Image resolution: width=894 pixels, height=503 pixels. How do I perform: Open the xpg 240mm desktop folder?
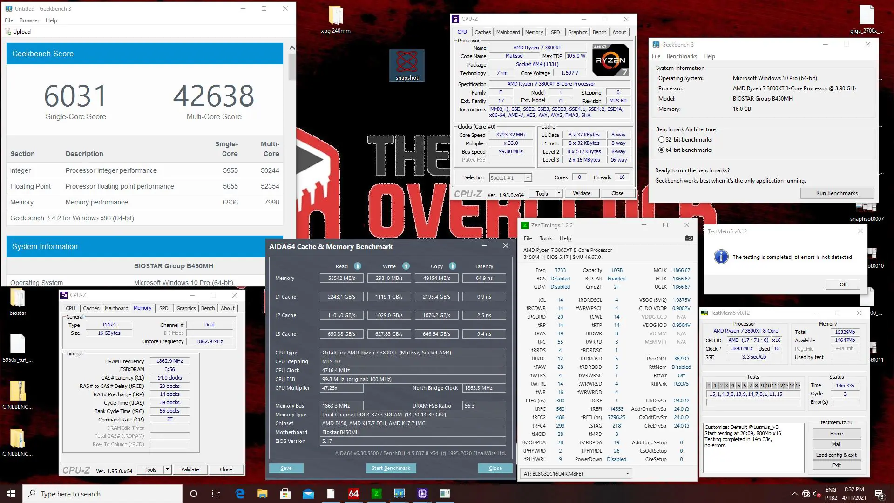[x=336, y=20]
